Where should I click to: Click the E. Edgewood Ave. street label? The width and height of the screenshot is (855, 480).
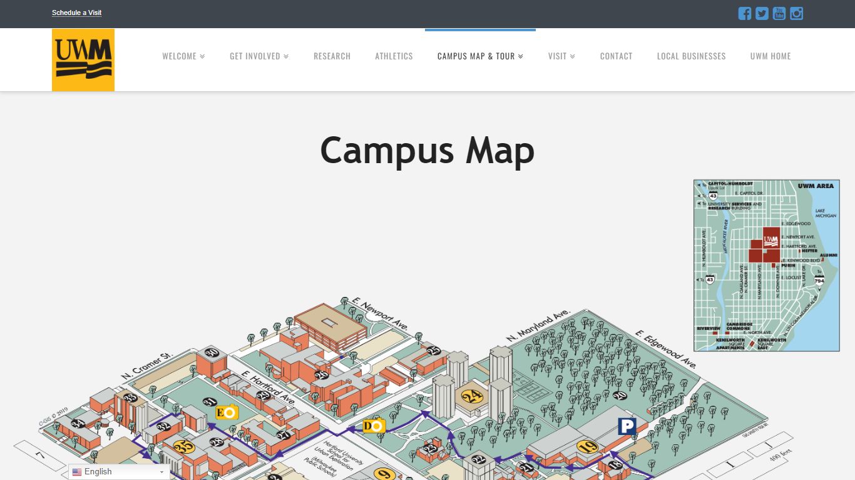tap(666, 348)
